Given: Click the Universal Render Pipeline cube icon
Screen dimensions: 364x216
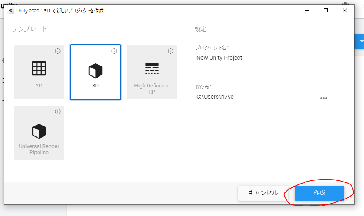Looking at the screenshot, I should pyautogui.click(x=39, y=131).
